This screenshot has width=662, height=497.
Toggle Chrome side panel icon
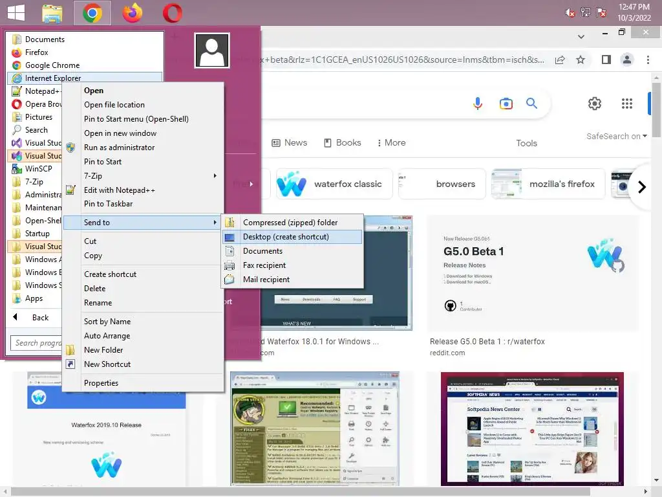606,60
